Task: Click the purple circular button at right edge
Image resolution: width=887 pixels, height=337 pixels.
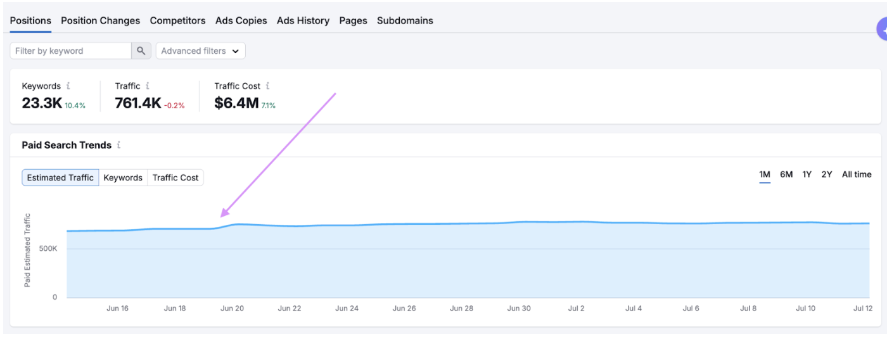Action: pos(882,29)
